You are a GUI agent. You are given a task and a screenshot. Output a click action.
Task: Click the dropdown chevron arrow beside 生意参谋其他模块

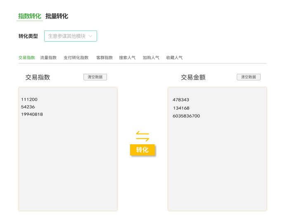(90, 36)
